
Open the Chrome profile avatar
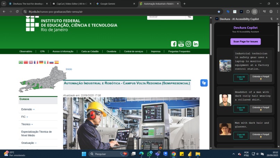tap(271, 11)
